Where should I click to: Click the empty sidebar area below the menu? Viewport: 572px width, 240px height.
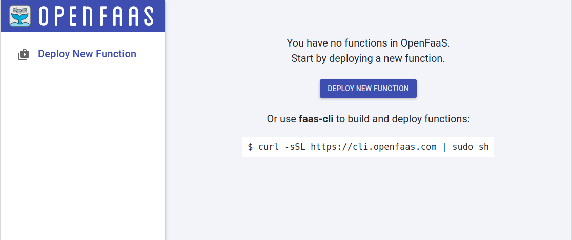(83, 154)
